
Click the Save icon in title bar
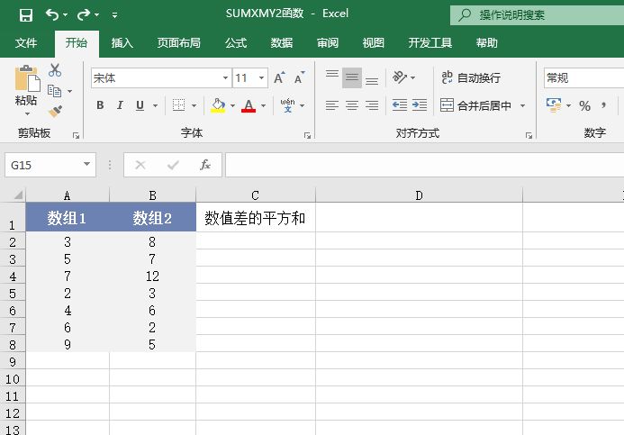coord(25,15)
